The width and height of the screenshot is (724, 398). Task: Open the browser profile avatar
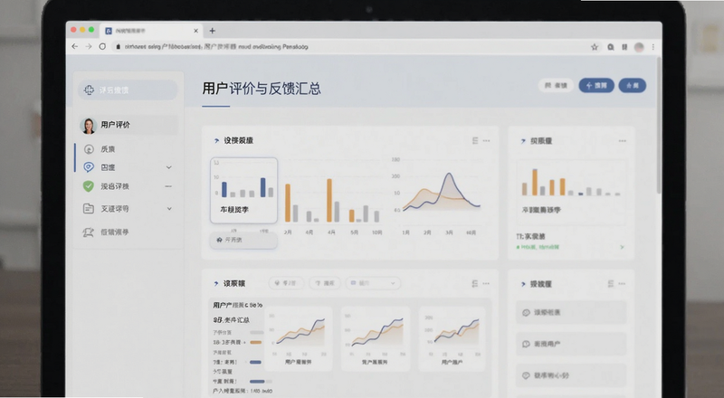639,47
